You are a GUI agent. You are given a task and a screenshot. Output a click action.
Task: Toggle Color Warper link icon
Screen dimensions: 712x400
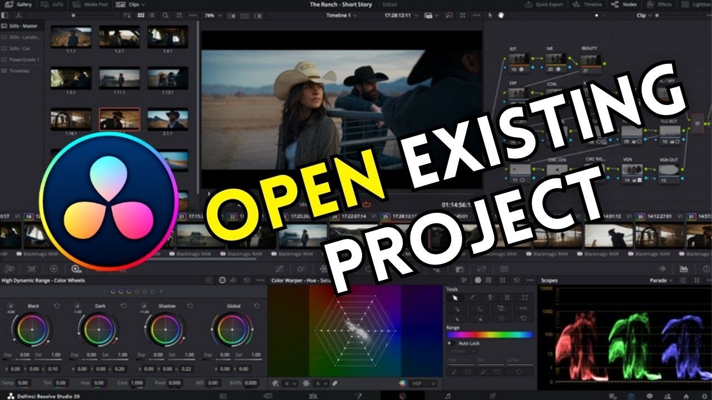[334, 383]
